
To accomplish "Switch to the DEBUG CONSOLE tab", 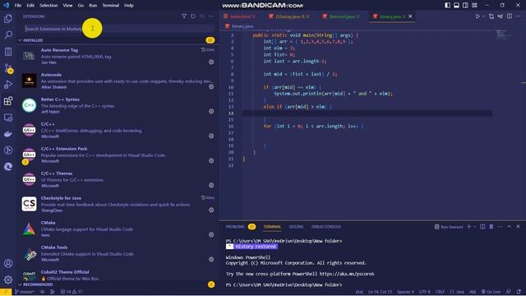I will 326,227.
